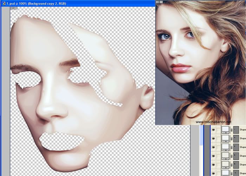Select fill thumbnail of fifth Shape layer
The height and width of the screenshot is (176, 246).
(x=225, y=165)
